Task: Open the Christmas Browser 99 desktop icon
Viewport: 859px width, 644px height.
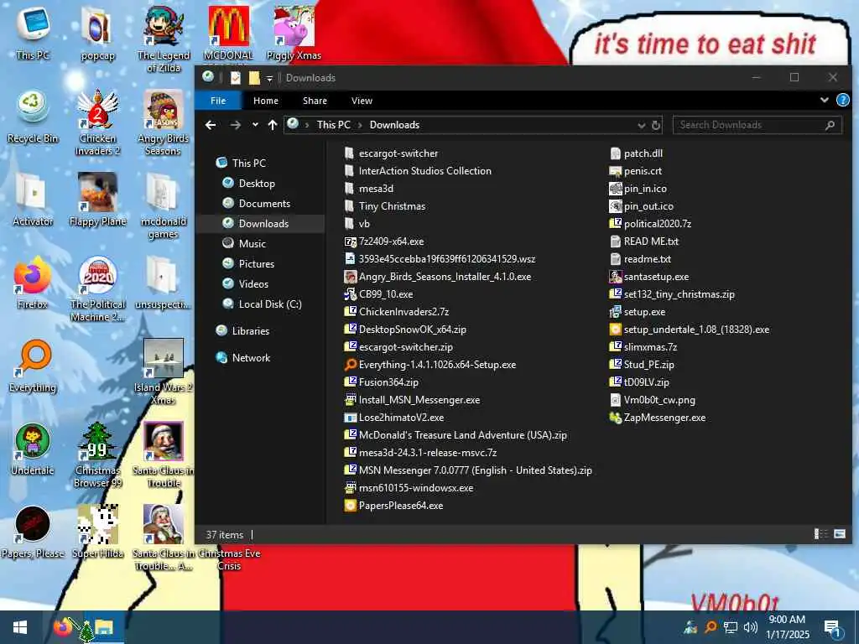Action: point(97,454)
